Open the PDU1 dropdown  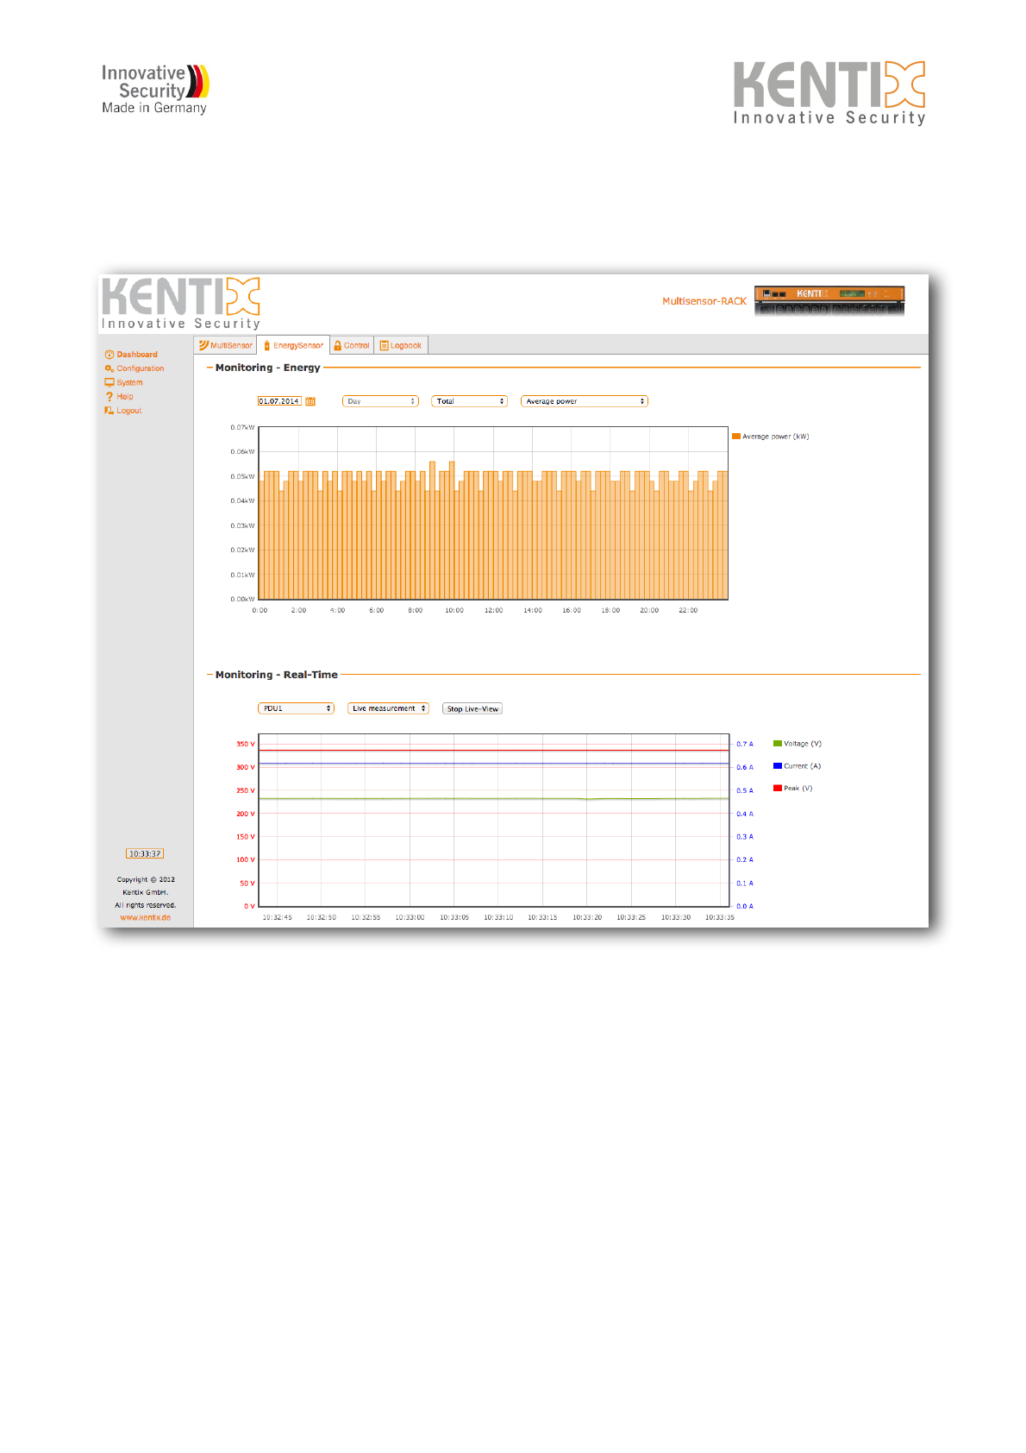[x=296, y=708]
